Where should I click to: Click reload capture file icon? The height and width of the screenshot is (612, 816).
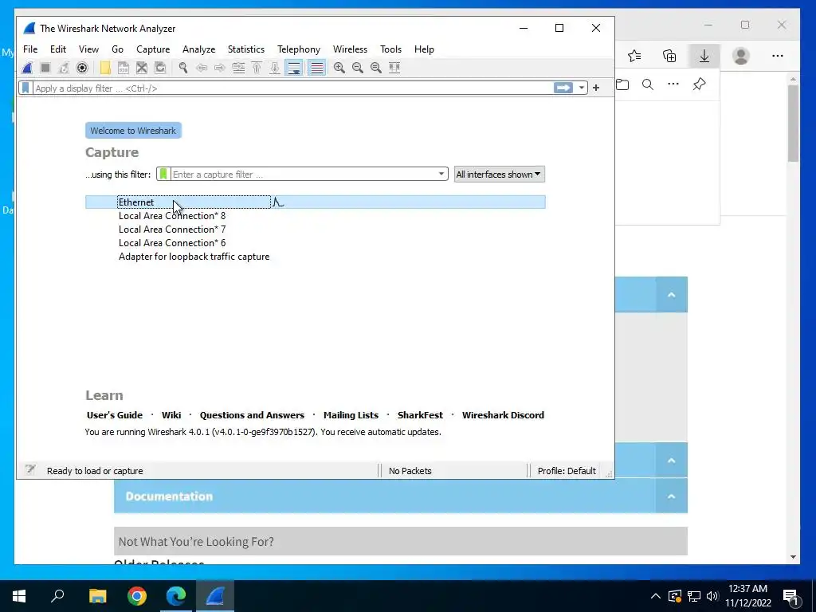[x=160, y=68]
